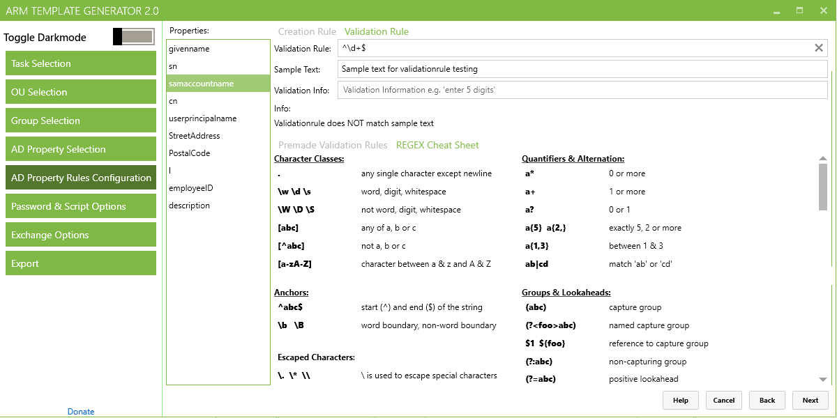Open OU Selection step
This screenshot has width=837, height=418.
coord(81,92)
